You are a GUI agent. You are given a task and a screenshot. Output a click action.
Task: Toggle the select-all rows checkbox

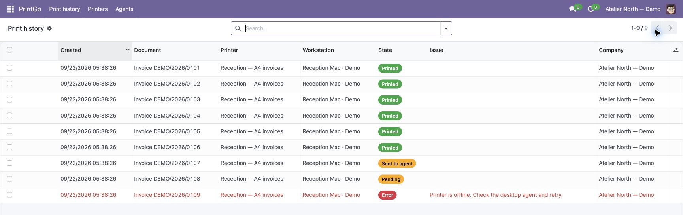coord(9,50)
